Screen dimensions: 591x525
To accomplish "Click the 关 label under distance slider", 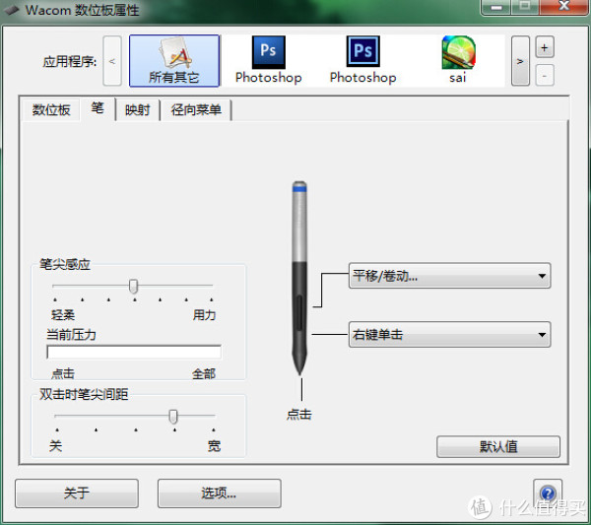I will click(55, 446).
